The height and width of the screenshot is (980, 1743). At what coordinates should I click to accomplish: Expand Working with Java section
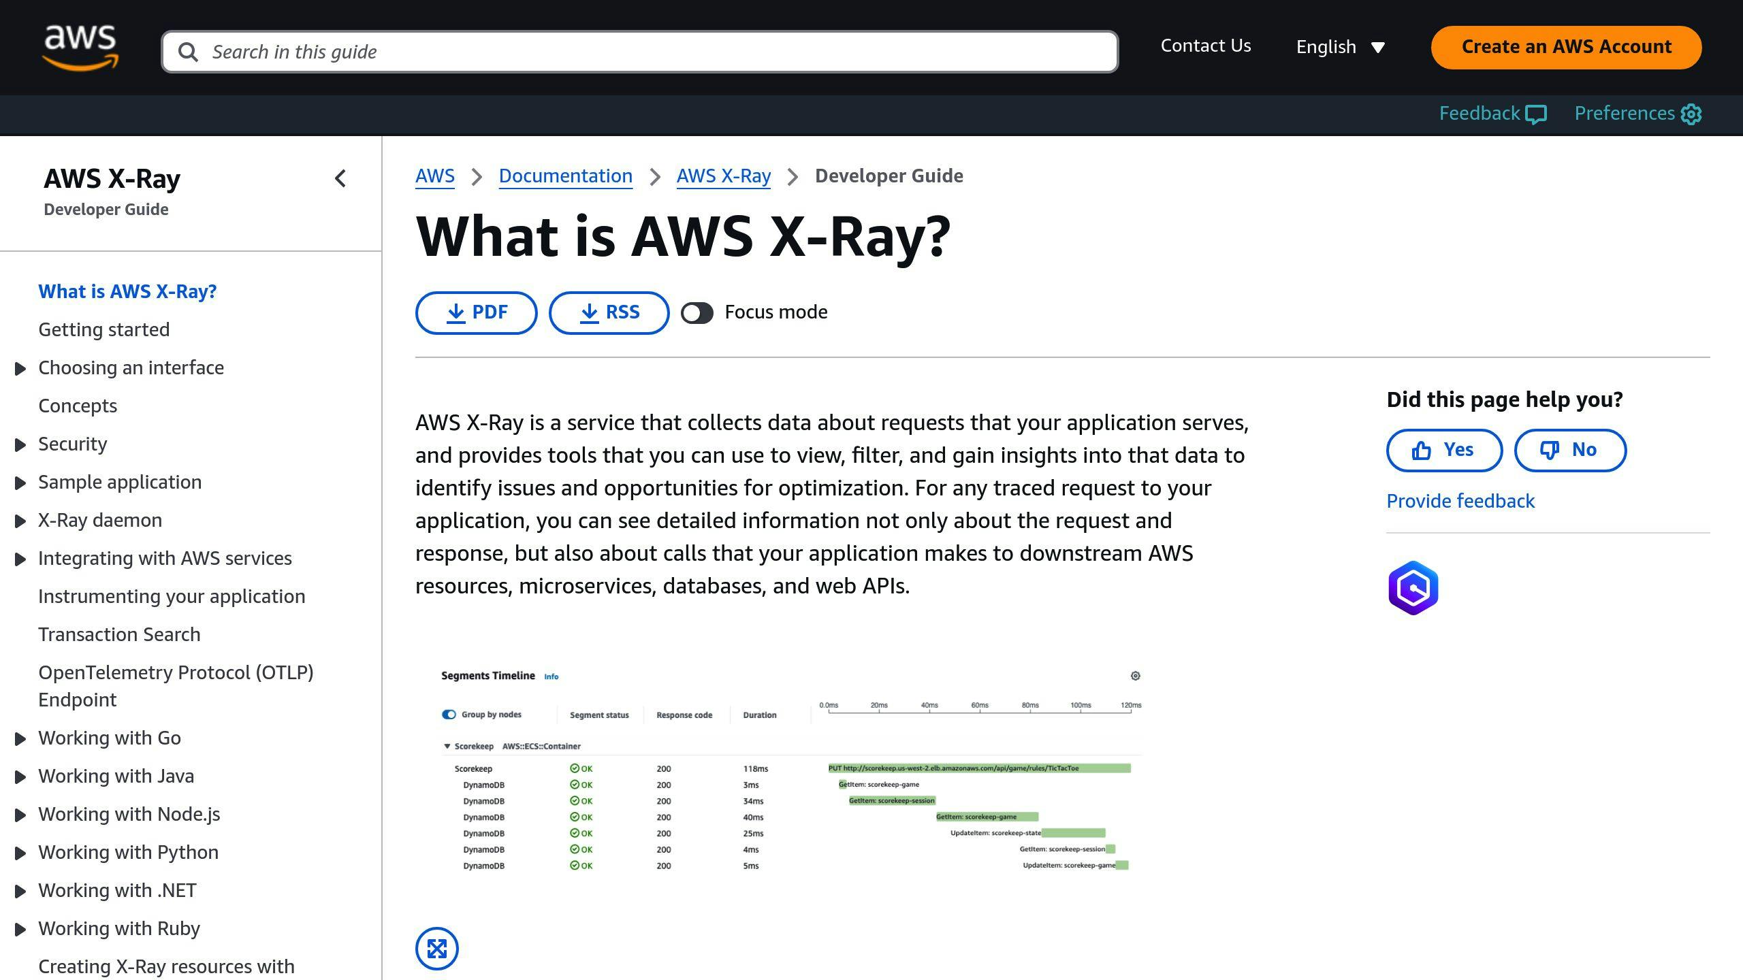(x=20, y=777)
